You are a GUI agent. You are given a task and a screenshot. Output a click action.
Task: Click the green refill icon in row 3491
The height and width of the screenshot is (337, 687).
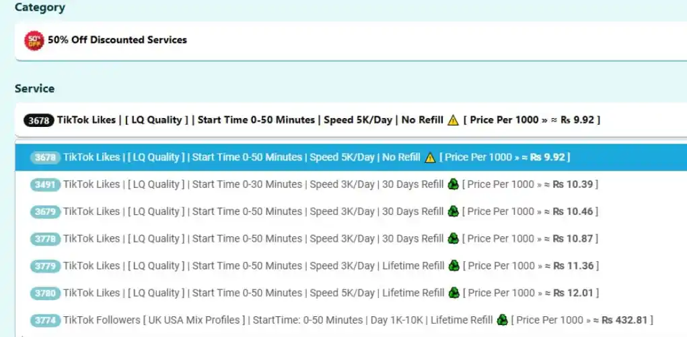coord(453,185)
